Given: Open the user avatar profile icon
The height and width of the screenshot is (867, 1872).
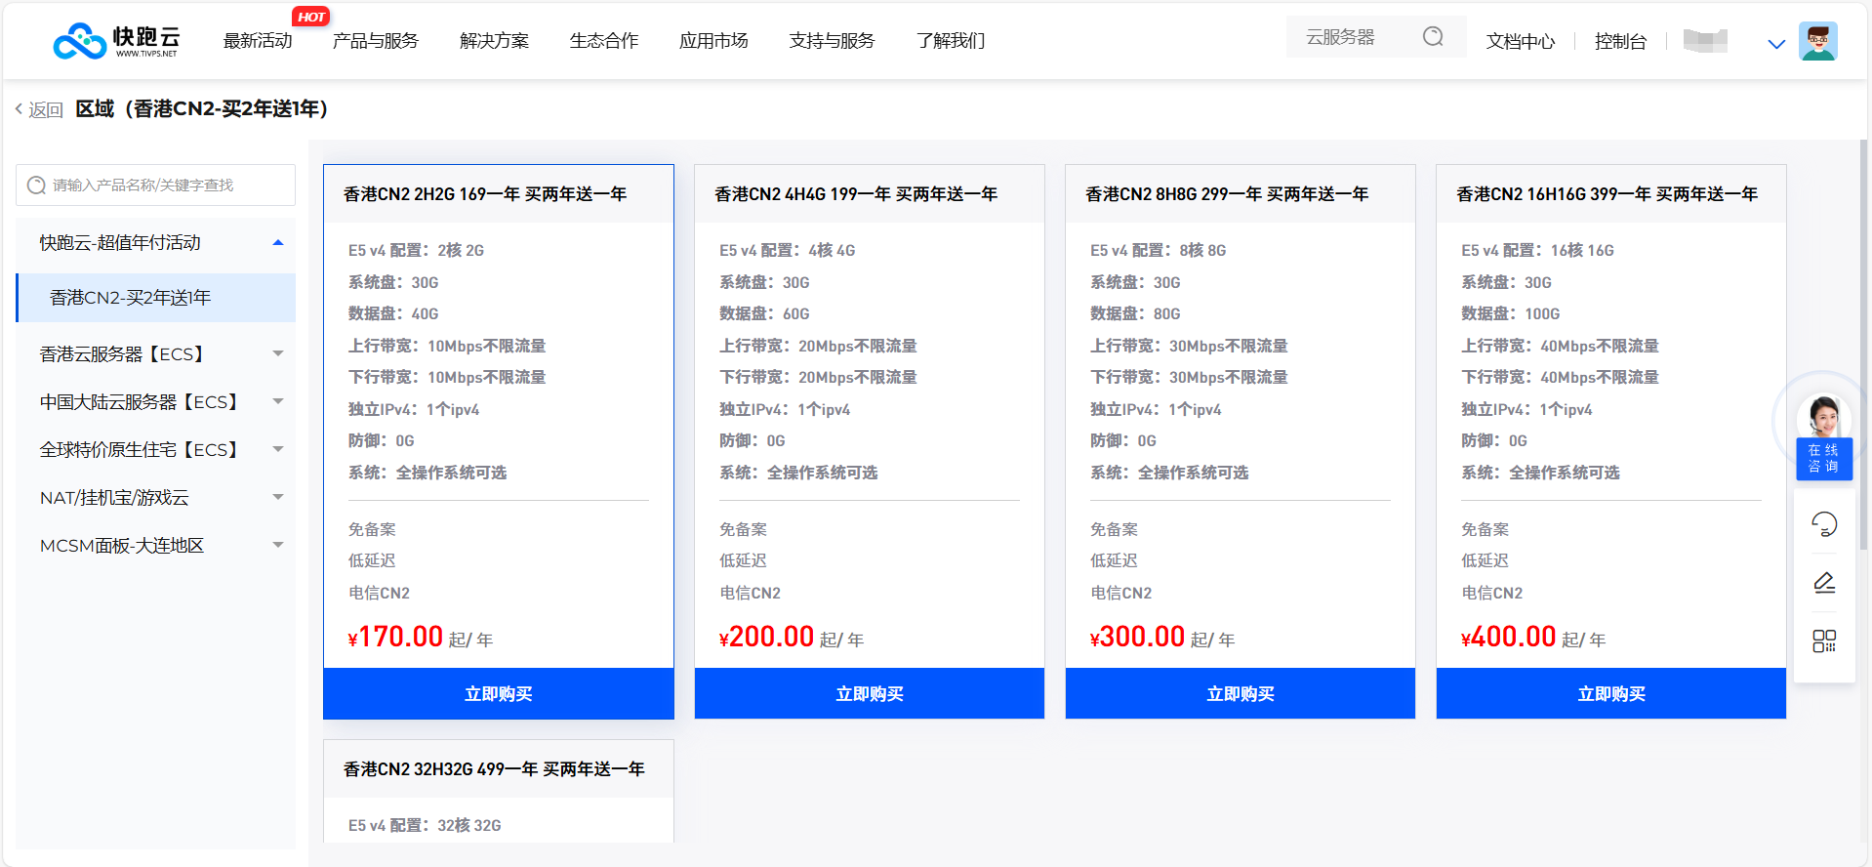Looking at the screenshot, I should coord(1817,41).
